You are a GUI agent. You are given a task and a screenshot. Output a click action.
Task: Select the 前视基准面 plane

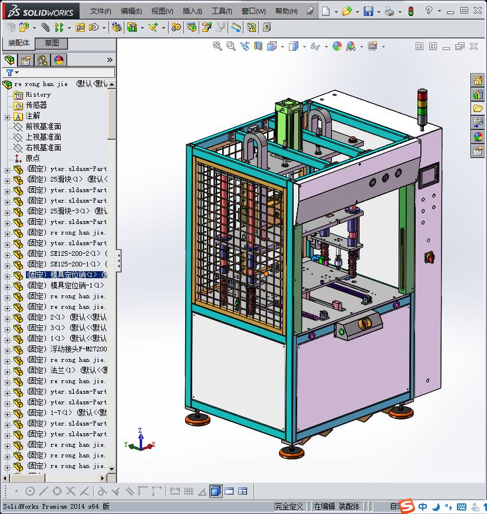(43, 126)
